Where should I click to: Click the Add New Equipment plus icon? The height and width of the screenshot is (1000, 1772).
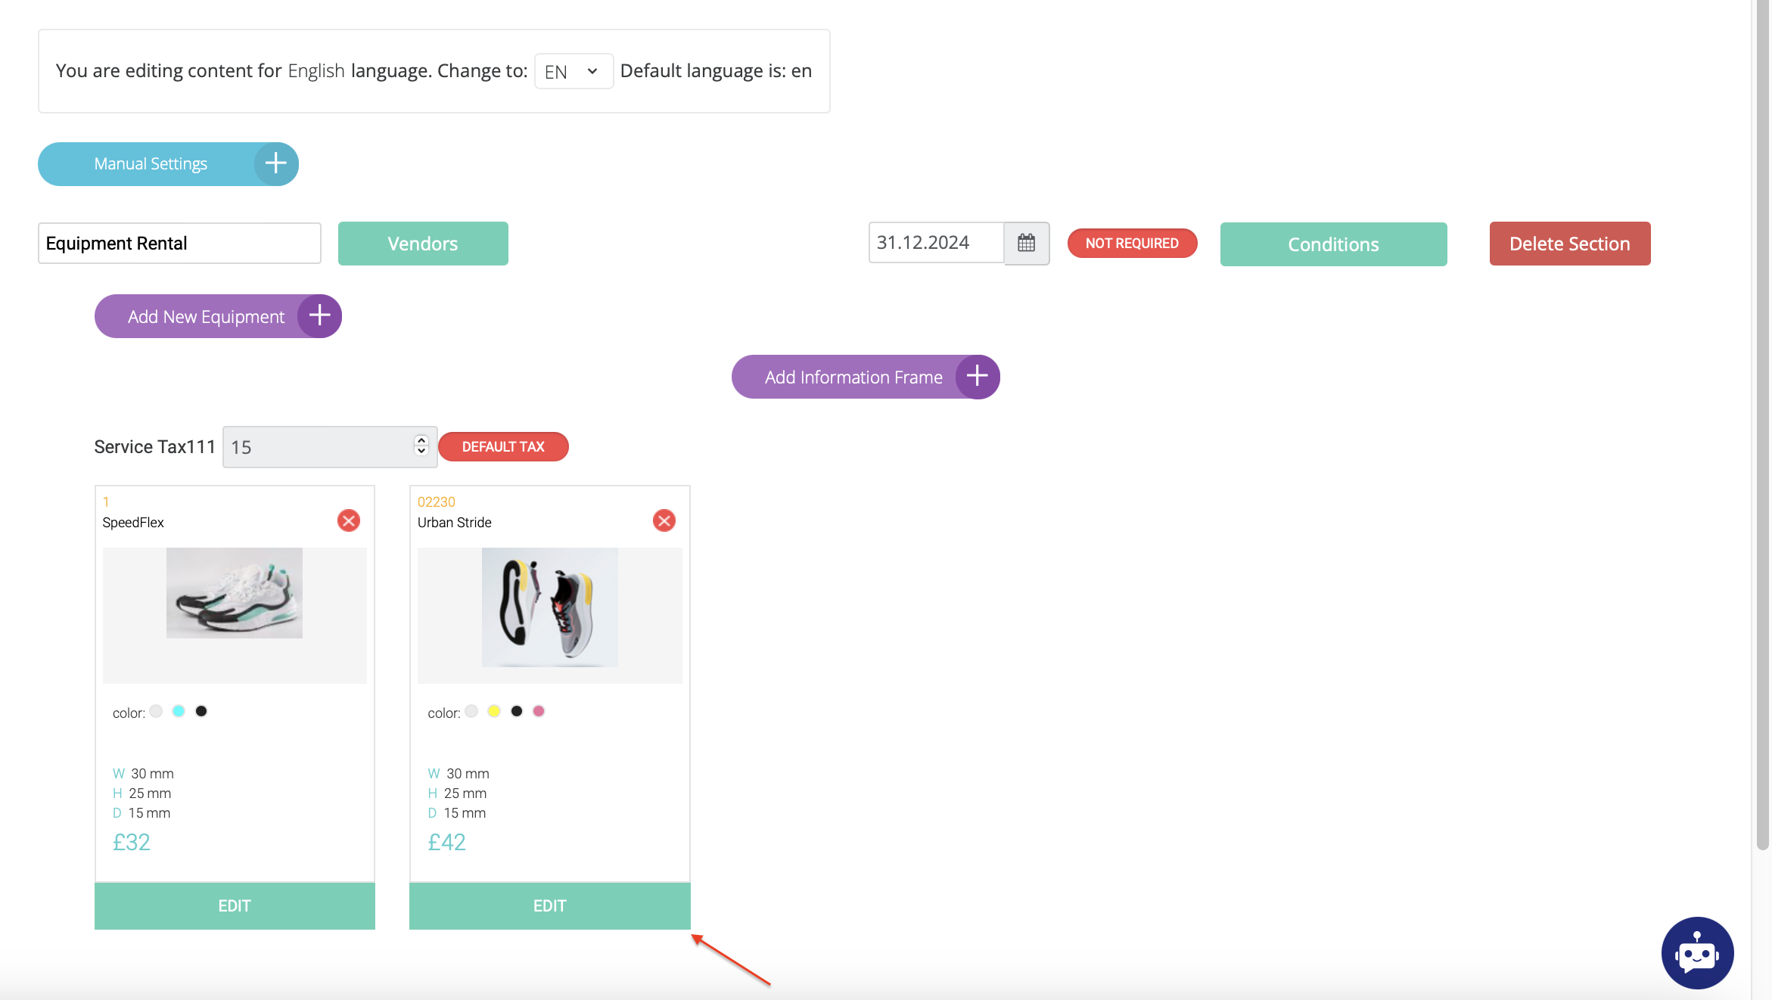click(319, 316)
